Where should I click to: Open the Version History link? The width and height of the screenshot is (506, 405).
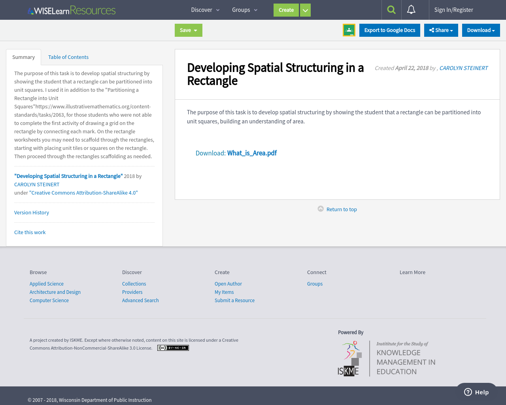click(x=32, y=212)
